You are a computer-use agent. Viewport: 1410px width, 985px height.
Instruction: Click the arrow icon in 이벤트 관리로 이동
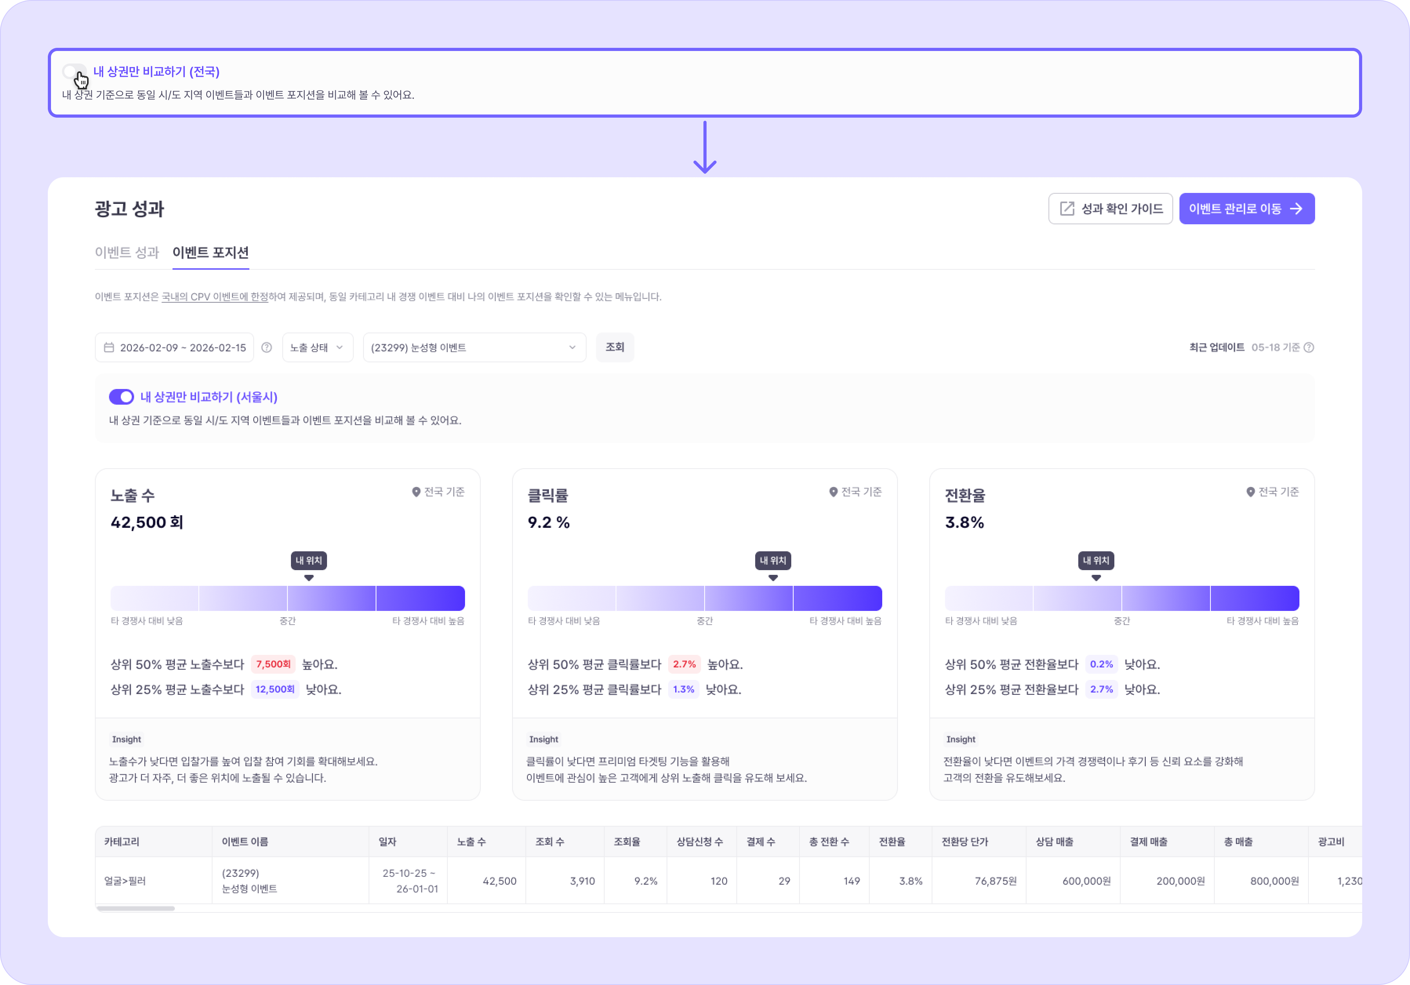click(x=1296, y=209)
